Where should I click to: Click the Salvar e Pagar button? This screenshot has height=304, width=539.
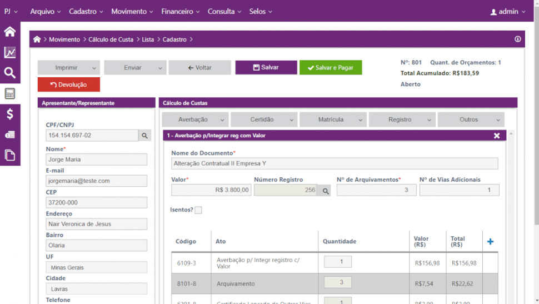(331, 68)
